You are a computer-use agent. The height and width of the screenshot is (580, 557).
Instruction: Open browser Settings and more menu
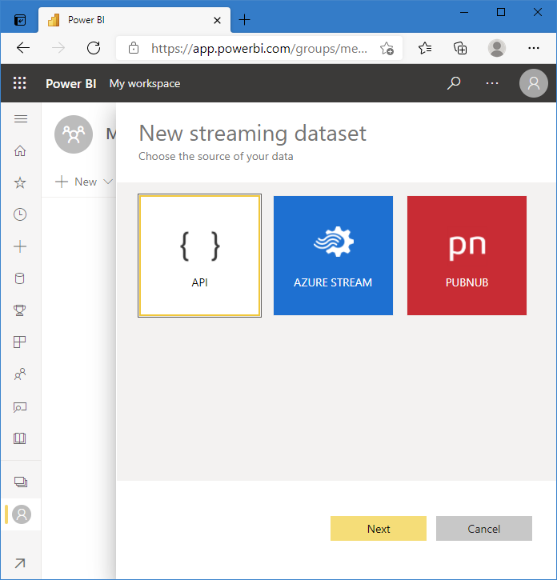533,48
